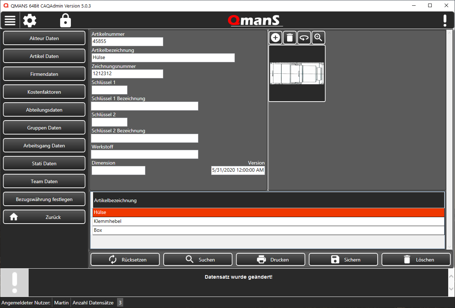Click the Zeichnungsnummer field

(127, 74)
